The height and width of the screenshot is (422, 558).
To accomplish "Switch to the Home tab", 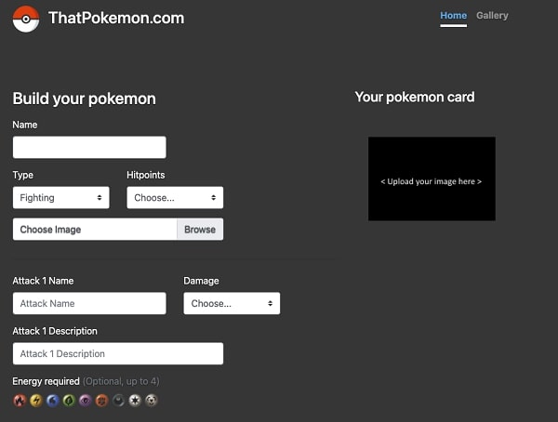I will coord(454,16).
